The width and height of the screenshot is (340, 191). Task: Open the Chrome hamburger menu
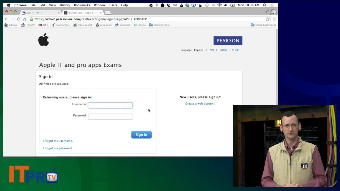pos(274,19)
